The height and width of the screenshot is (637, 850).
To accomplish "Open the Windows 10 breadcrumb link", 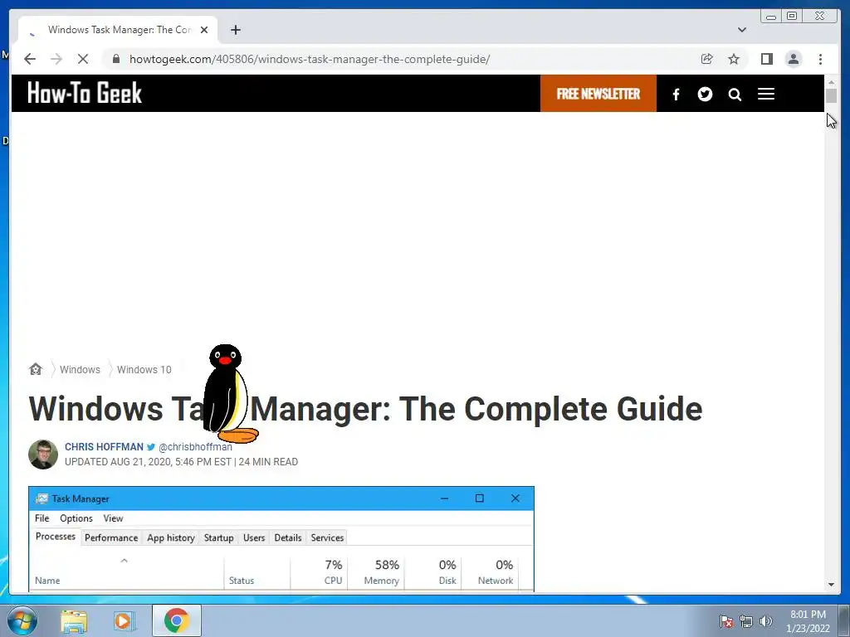I will click(144, 369).
